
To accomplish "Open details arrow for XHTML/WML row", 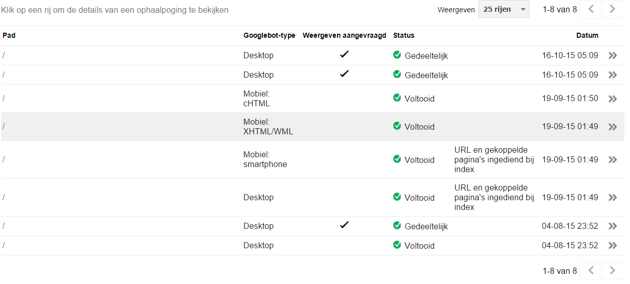I will click(613, 127).
